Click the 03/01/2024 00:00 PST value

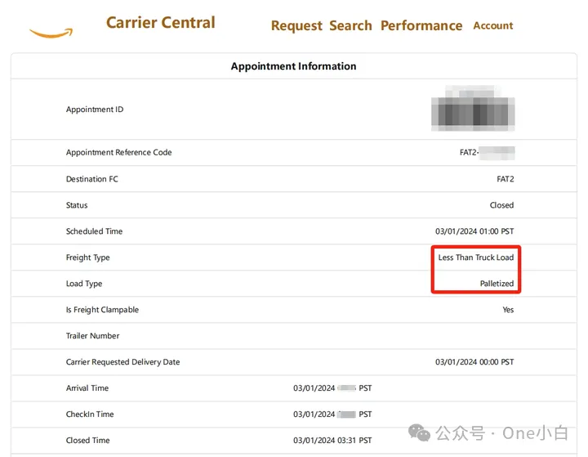click(474, 362)
